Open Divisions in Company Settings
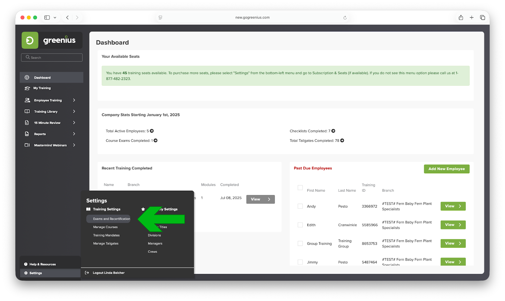The height and width of the screenshot is (301, 505). pyautogui.click(x=154, y=235)
